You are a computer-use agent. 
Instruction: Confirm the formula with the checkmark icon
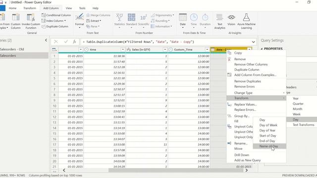pyautogui.click(x=66, y=42)
